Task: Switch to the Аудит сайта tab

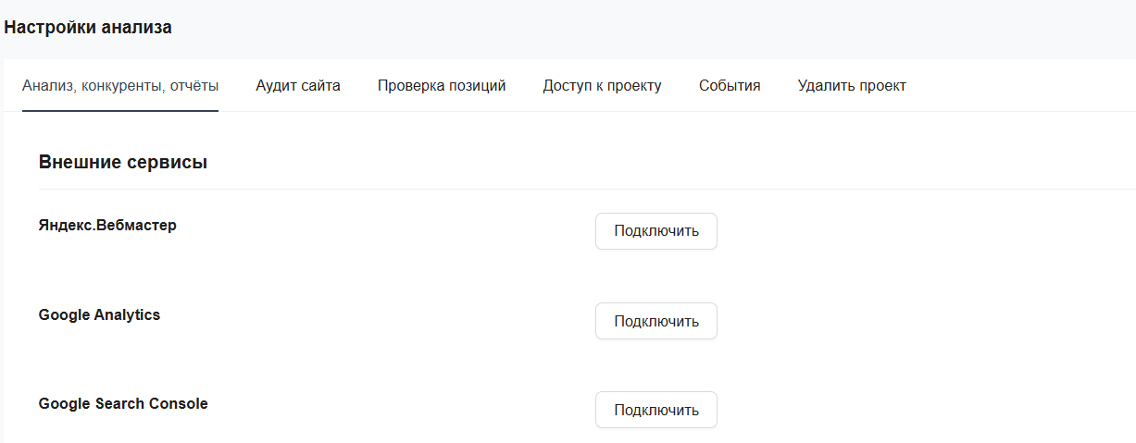Action: [x=298, y=86]
